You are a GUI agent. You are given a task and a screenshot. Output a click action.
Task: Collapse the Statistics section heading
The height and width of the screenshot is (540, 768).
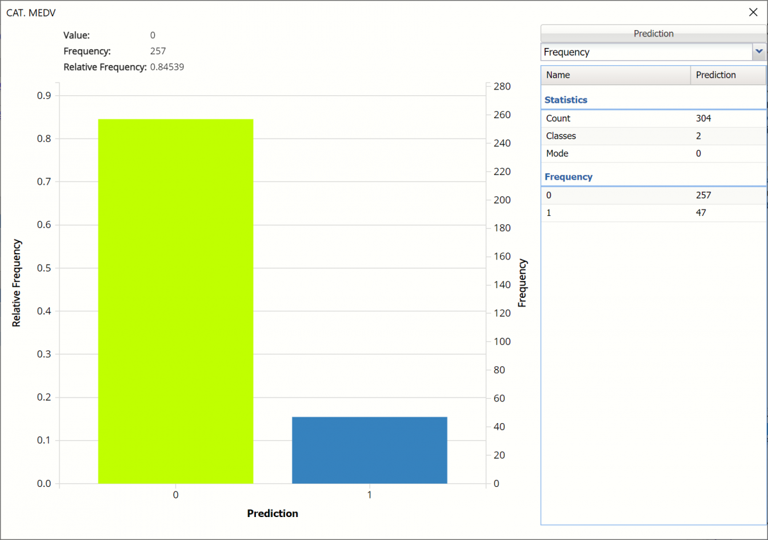click(566, 100)
